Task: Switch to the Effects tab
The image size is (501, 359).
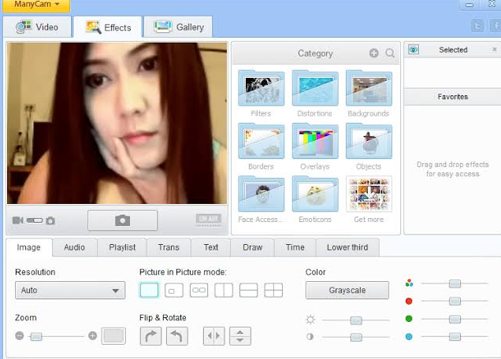Action: tap(109, 28)
